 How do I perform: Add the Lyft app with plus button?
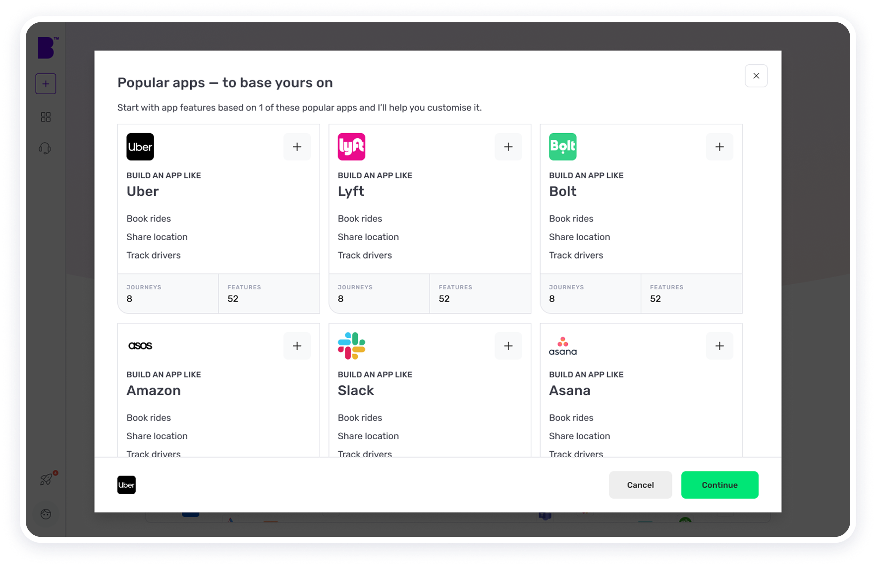(x=508, y=147)
